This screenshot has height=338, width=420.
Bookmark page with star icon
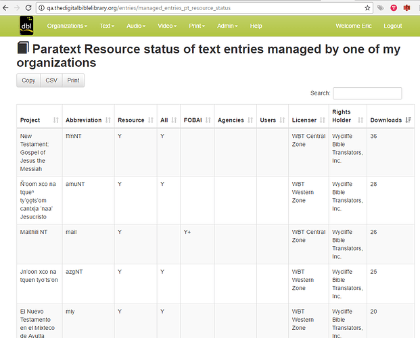pyautogui.click(x=367, y=7)
